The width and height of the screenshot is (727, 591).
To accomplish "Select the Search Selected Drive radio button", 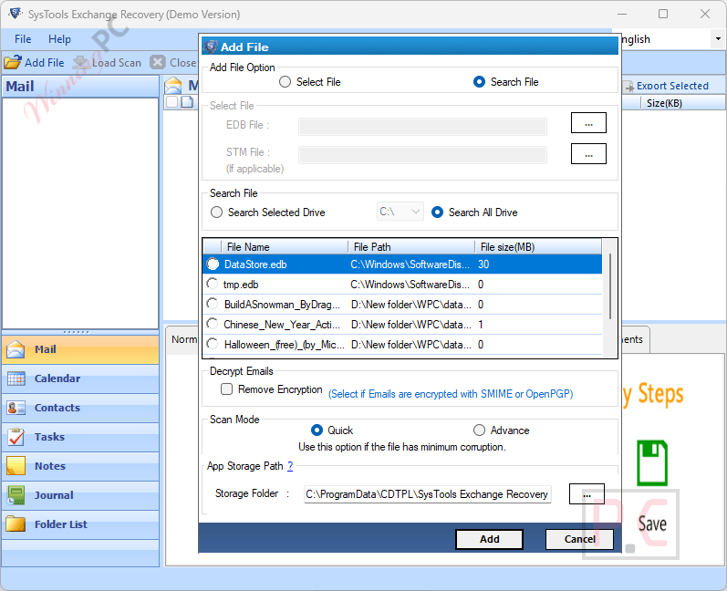I will [216, 213].
